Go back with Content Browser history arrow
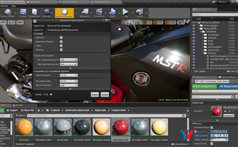The width and height of the screenshot is (238, 147). [39, 111]
